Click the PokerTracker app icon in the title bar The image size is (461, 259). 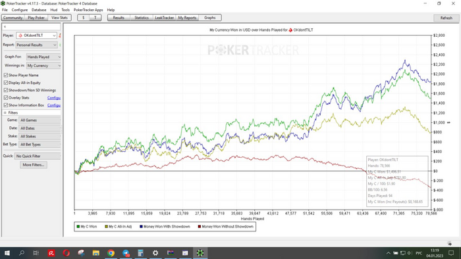click(3, 3)
